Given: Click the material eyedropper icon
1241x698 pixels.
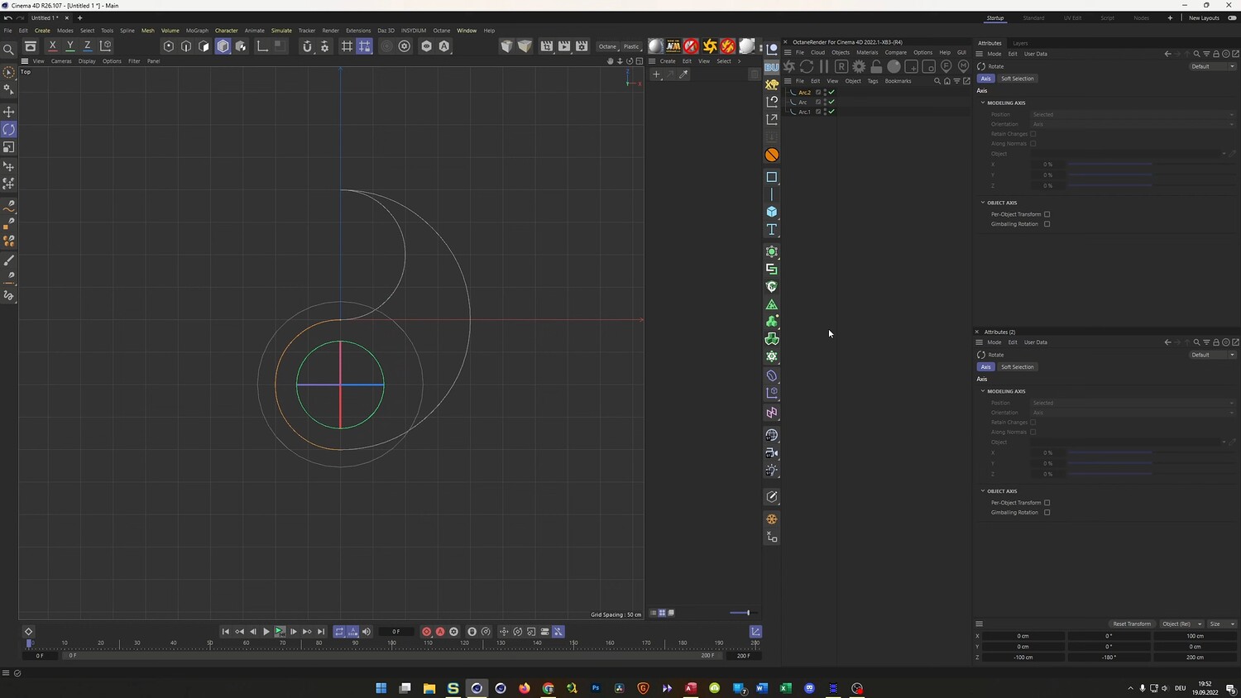Looking at the screenshot, I should [x=683, y=74].
